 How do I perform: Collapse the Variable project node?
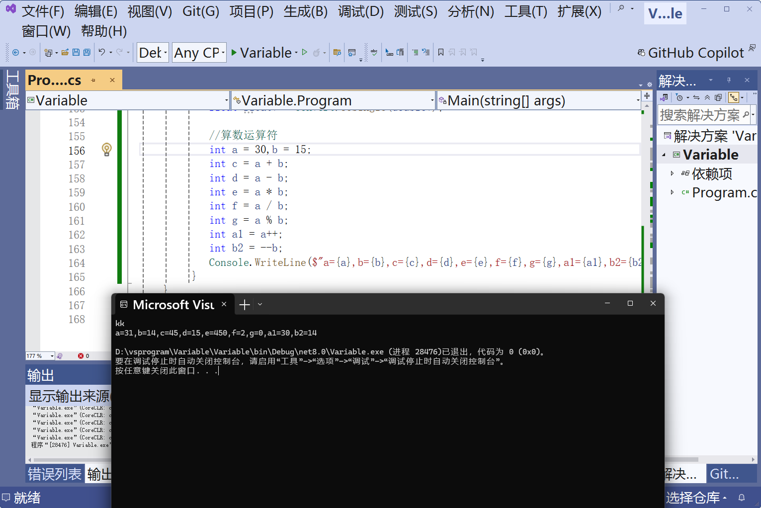click(x=664, y=155)
